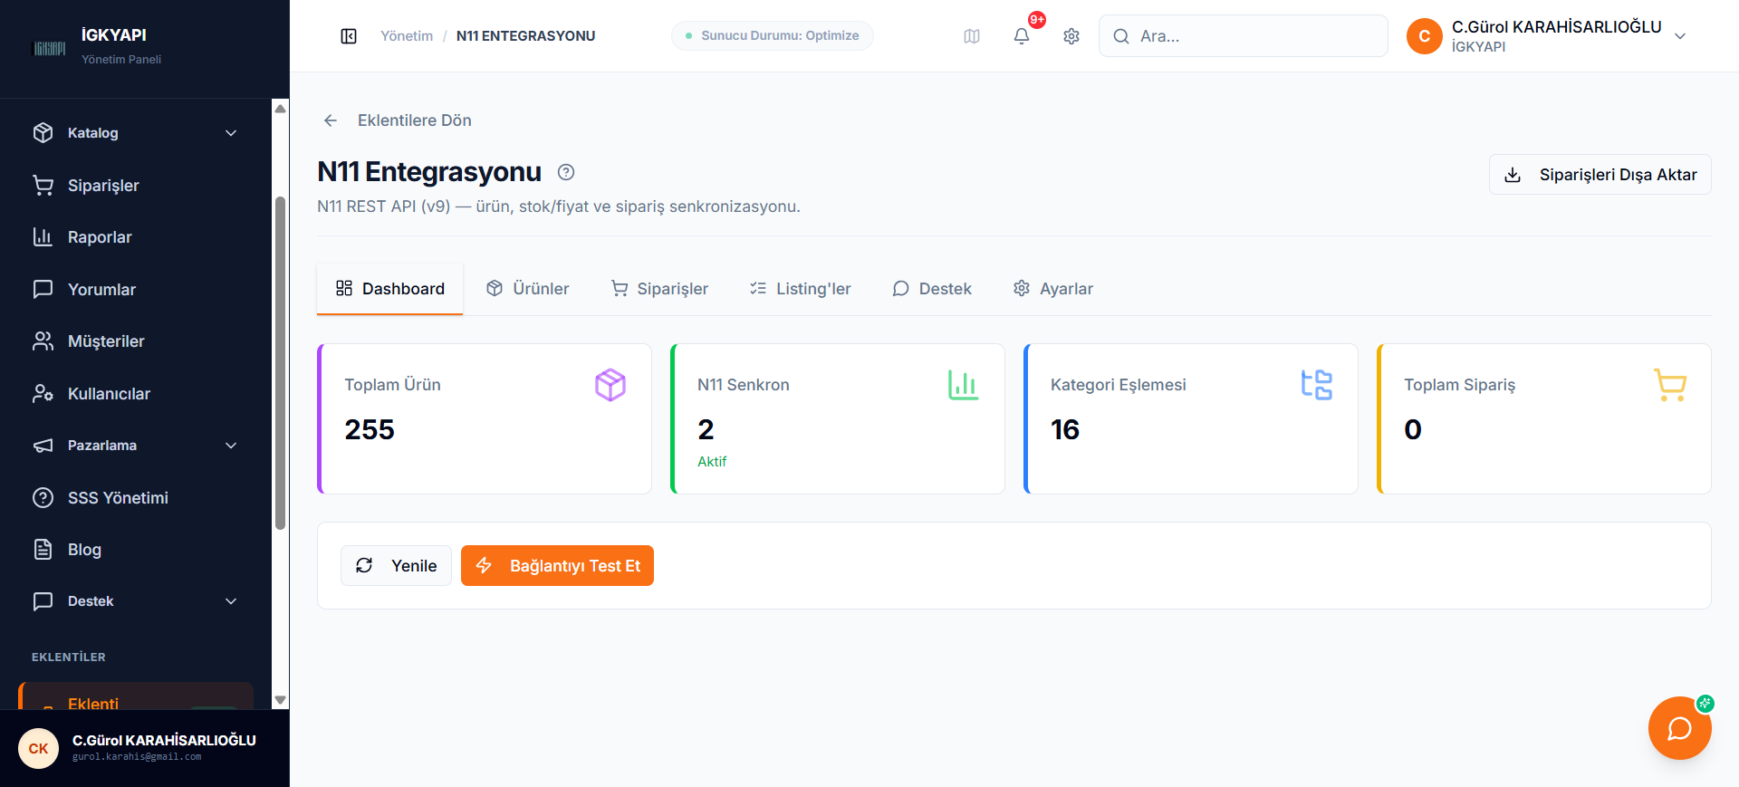Switch to the Destek tab
1739x787 pixels.
[x=931, y=289]
